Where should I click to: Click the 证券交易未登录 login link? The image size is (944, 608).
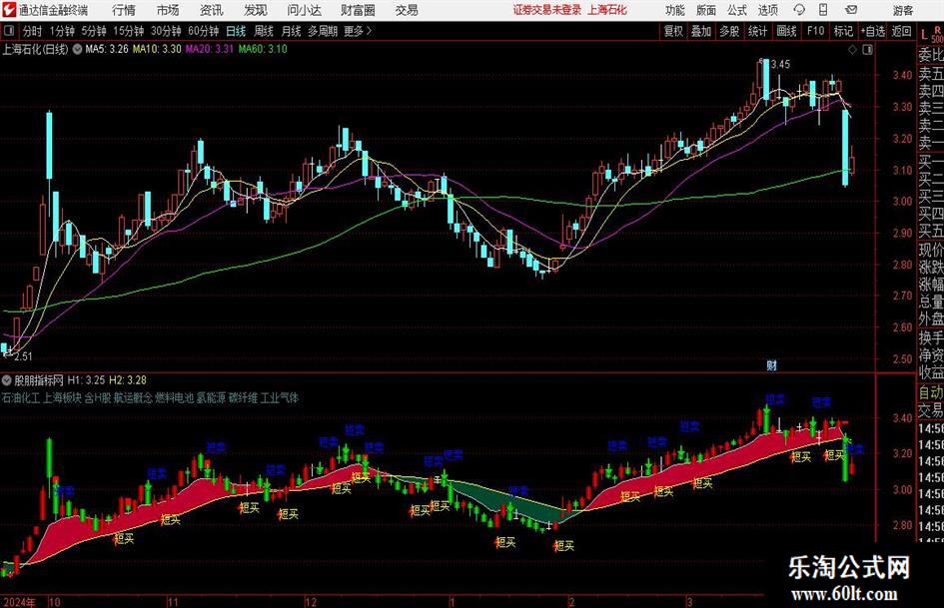tap(547, 10)
